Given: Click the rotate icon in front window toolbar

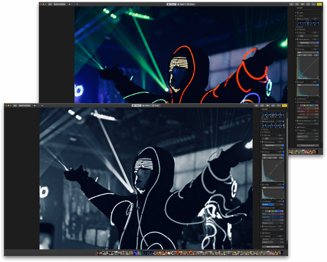Looking at the screenshot, I should click(x=273, y=106).
